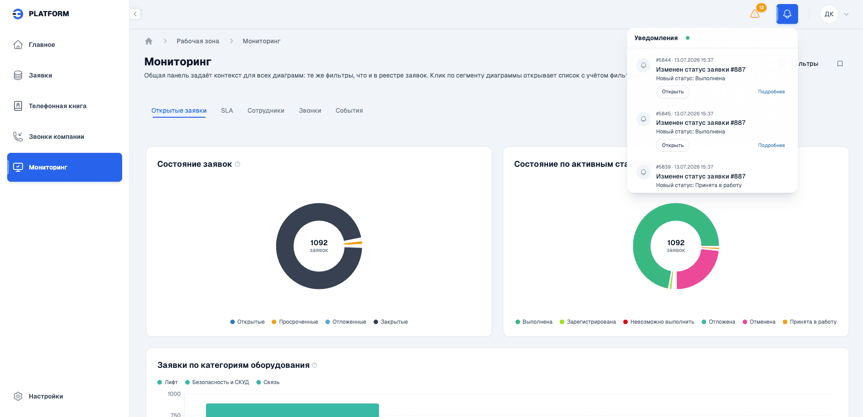Click the bell icon of notification #5839
Image resolution: width=863 pixels, height=417 pixels.
click(x=644, y=172)
